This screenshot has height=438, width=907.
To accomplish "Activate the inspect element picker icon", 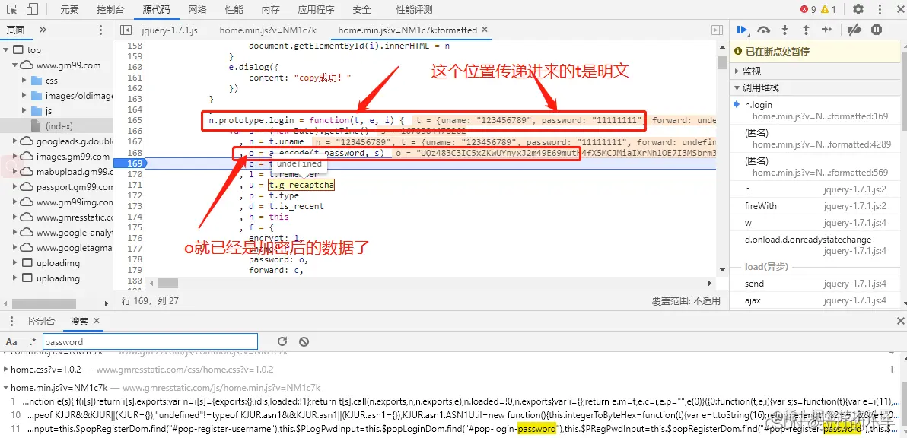I will coord(12,9).
